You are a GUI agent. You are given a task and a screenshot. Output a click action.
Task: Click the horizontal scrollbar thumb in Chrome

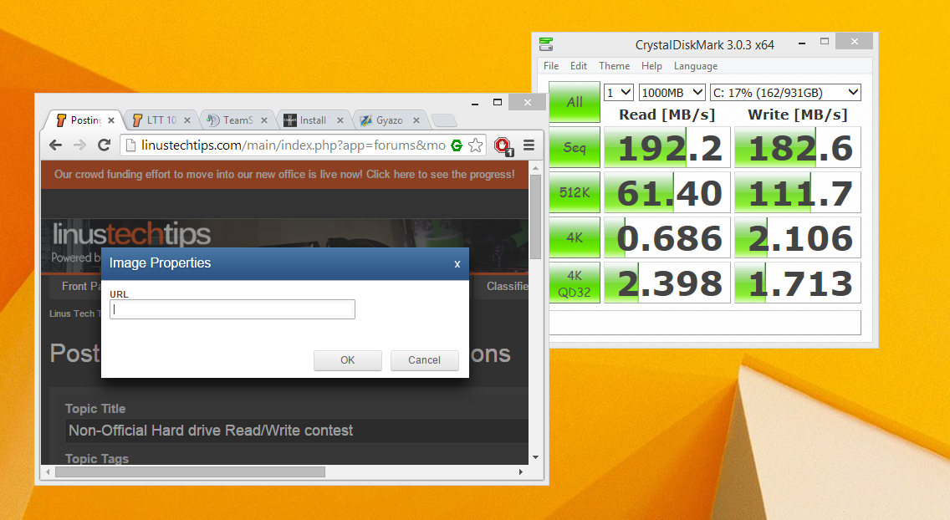coord(190,472)
